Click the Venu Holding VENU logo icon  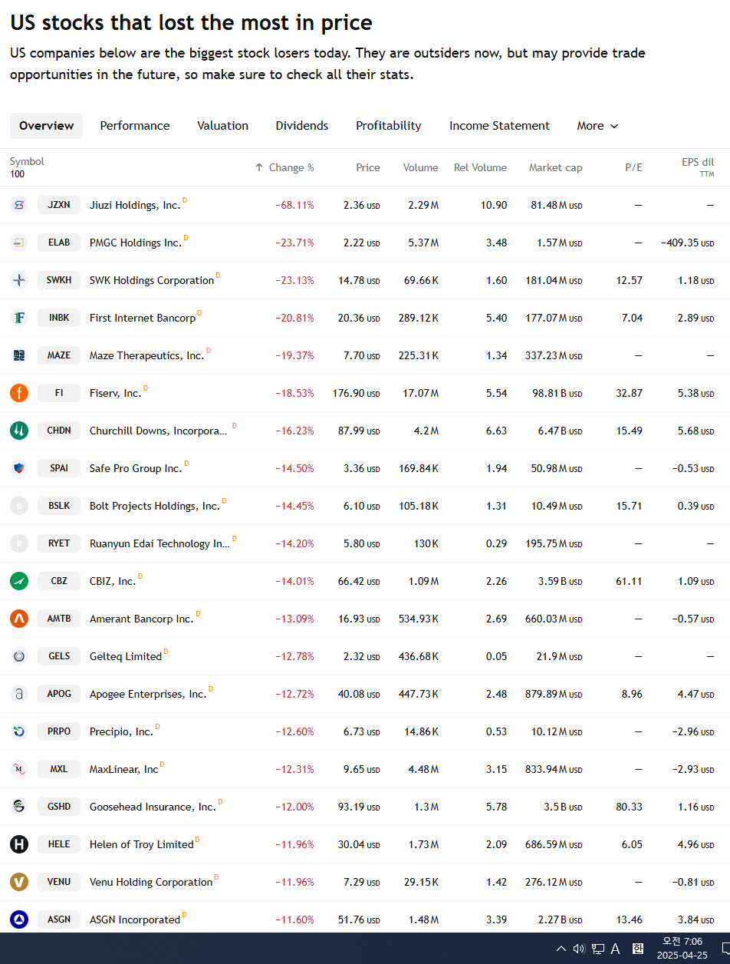[19, 882]
